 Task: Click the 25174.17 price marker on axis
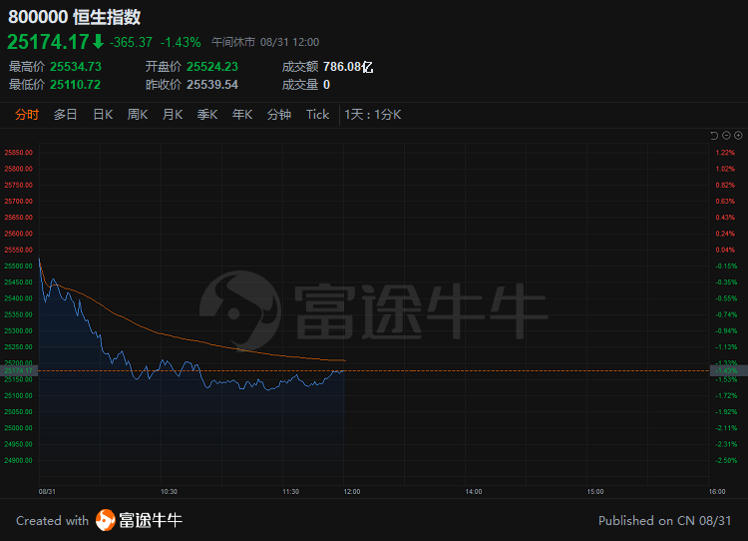[x=19, y=370]
